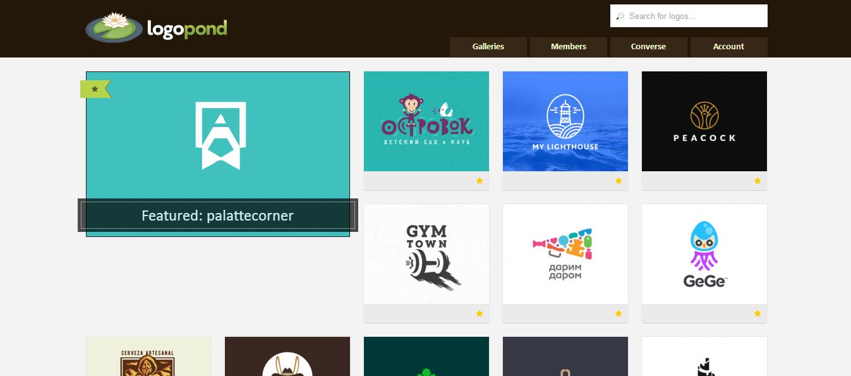
Task: Click star under My Lighthouse logo
Action: coord(619,181)
